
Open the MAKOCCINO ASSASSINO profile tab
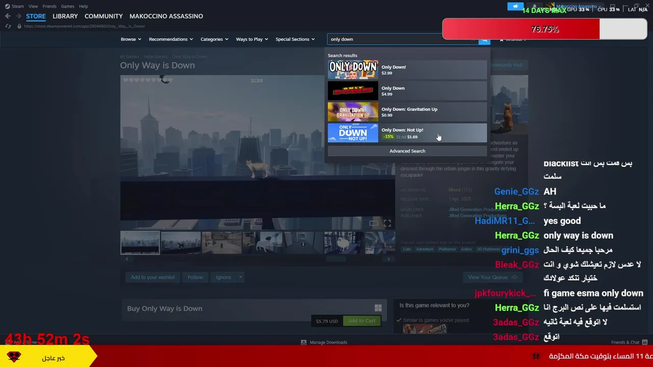tap(166, 16)
